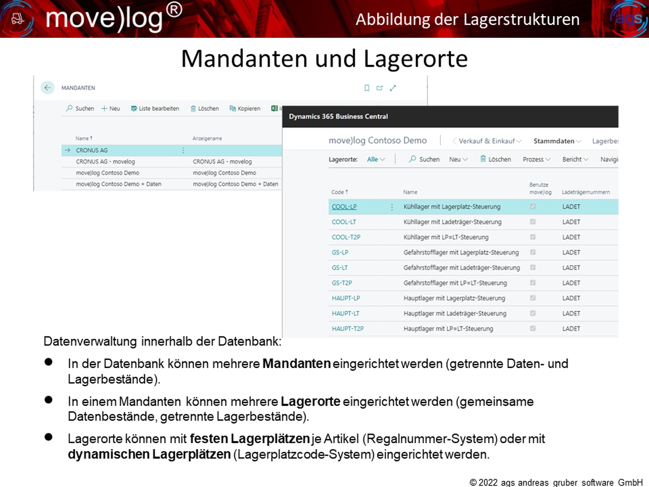Open the Stammdaten menu

click(x=557, y=141)
